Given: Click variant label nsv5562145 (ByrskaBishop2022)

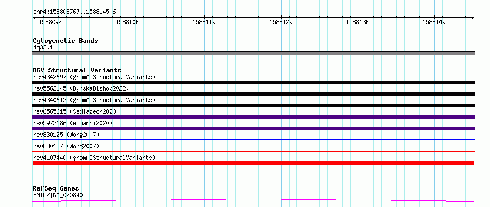Looking at the screenshot, I should [x=81, y=88].
